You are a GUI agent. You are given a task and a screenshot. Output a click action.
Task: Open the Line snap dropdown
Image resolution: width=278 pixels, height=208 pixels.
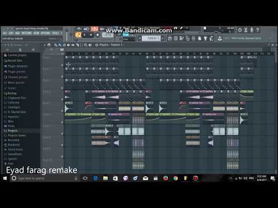(129, 39)
